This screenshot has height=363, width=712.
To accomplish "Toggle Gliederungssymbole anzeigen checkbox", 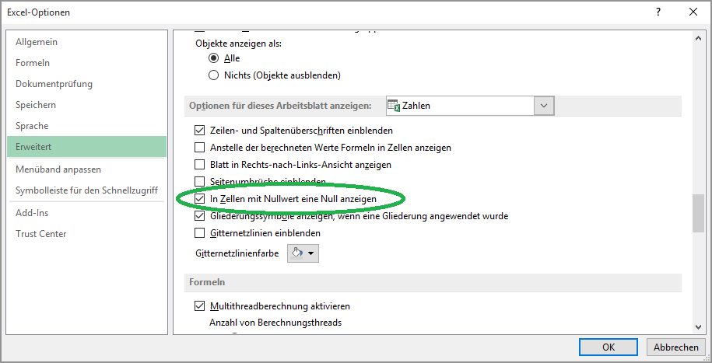I will coord(199,216).
